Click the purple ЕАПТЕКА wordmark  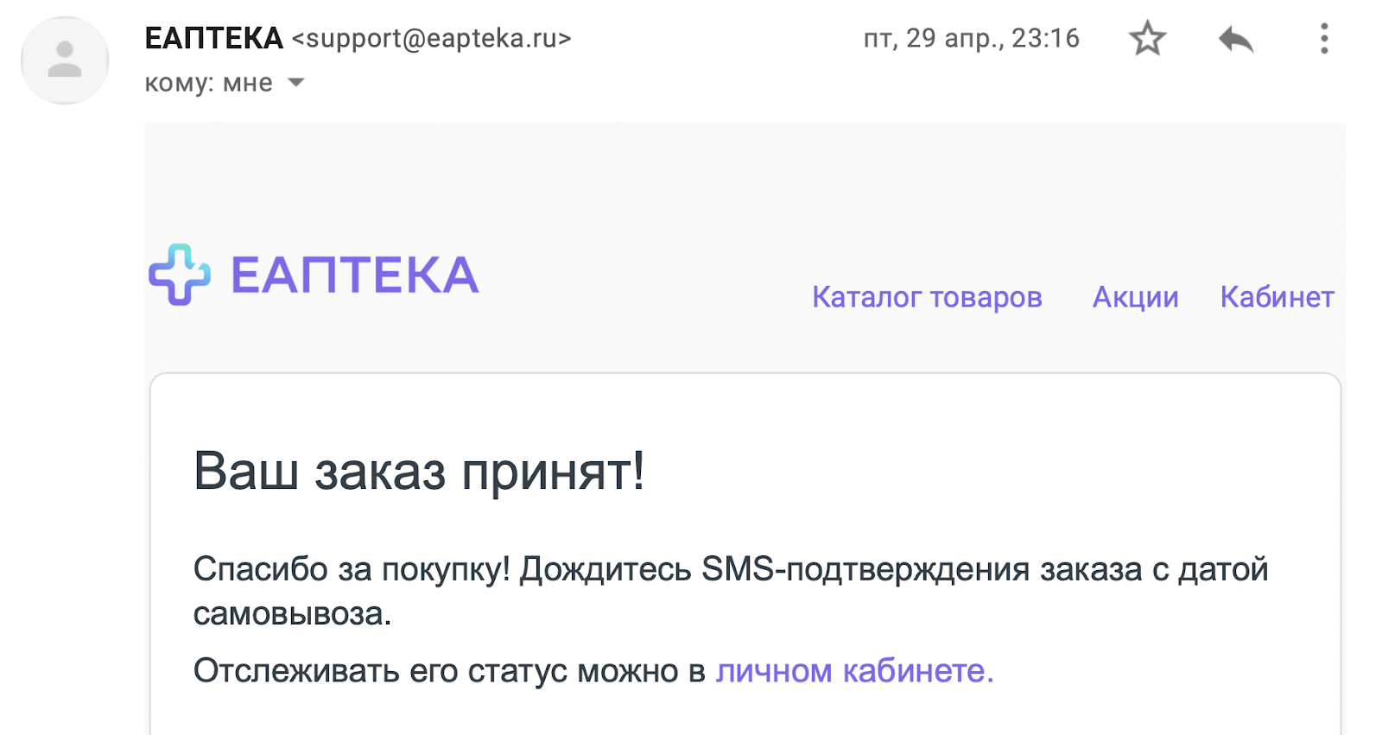(x=354, y=276)
